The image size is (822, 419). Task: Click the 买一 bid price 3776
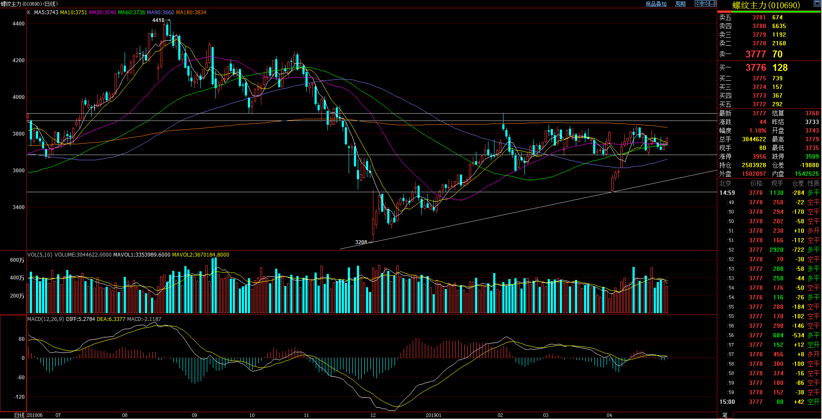tap(756, 68)
